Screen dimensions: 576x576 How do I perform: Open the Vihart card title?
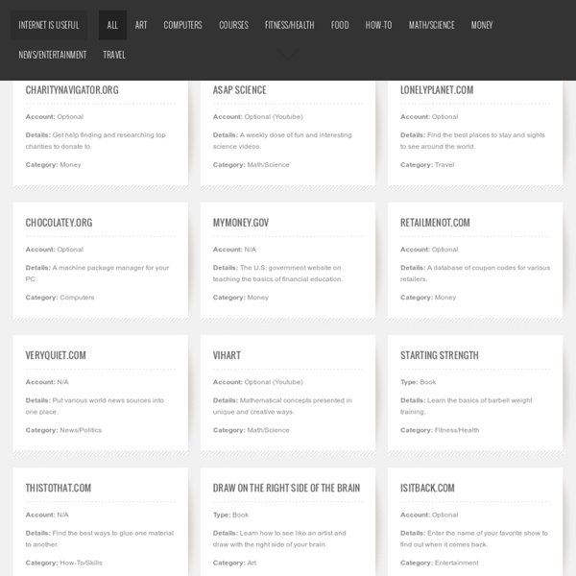click(x=227, y=355)
